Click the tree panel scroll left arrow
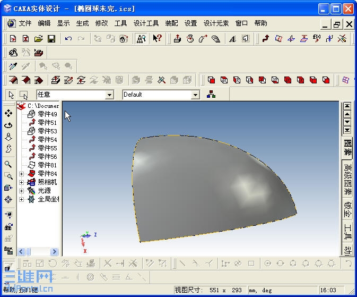This screenshot has height=297, width=357. point(21,252)
